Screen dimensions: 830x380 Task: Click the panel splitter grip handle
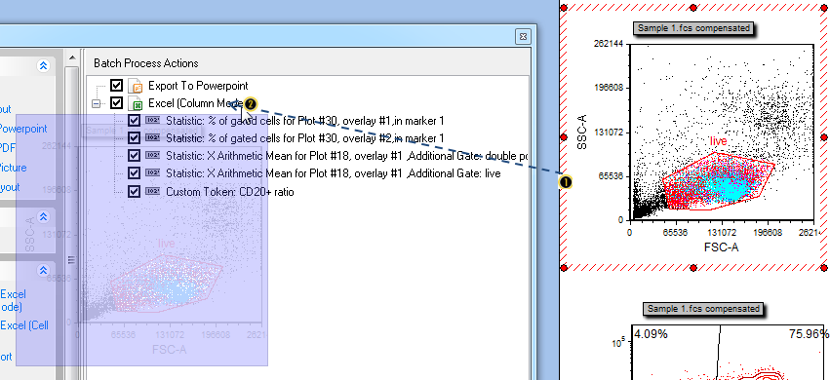(72, 259)
